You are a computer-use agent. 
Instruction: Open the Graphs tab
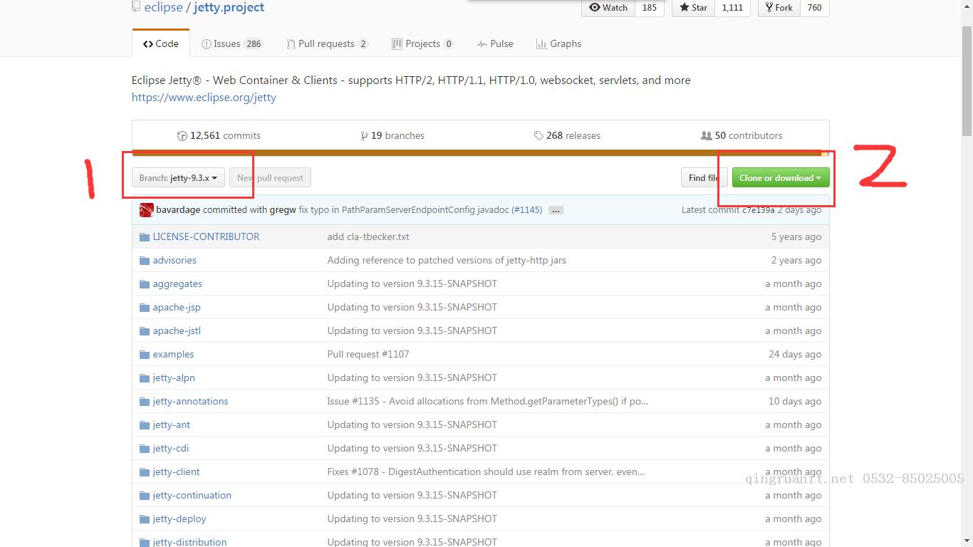(x=559, y=43)
